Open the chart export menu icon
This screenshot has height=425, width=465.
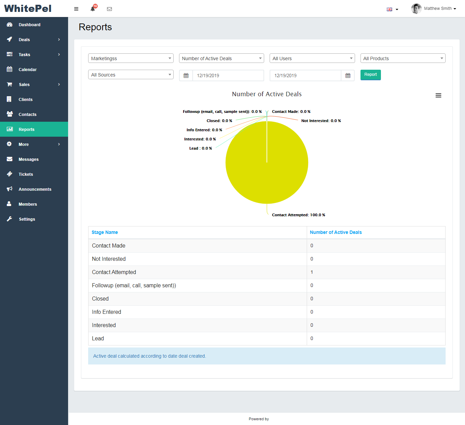click(x=438, y=96)
